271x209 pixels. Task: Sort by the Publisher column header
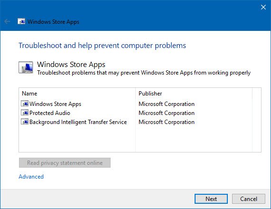[194, 94]
